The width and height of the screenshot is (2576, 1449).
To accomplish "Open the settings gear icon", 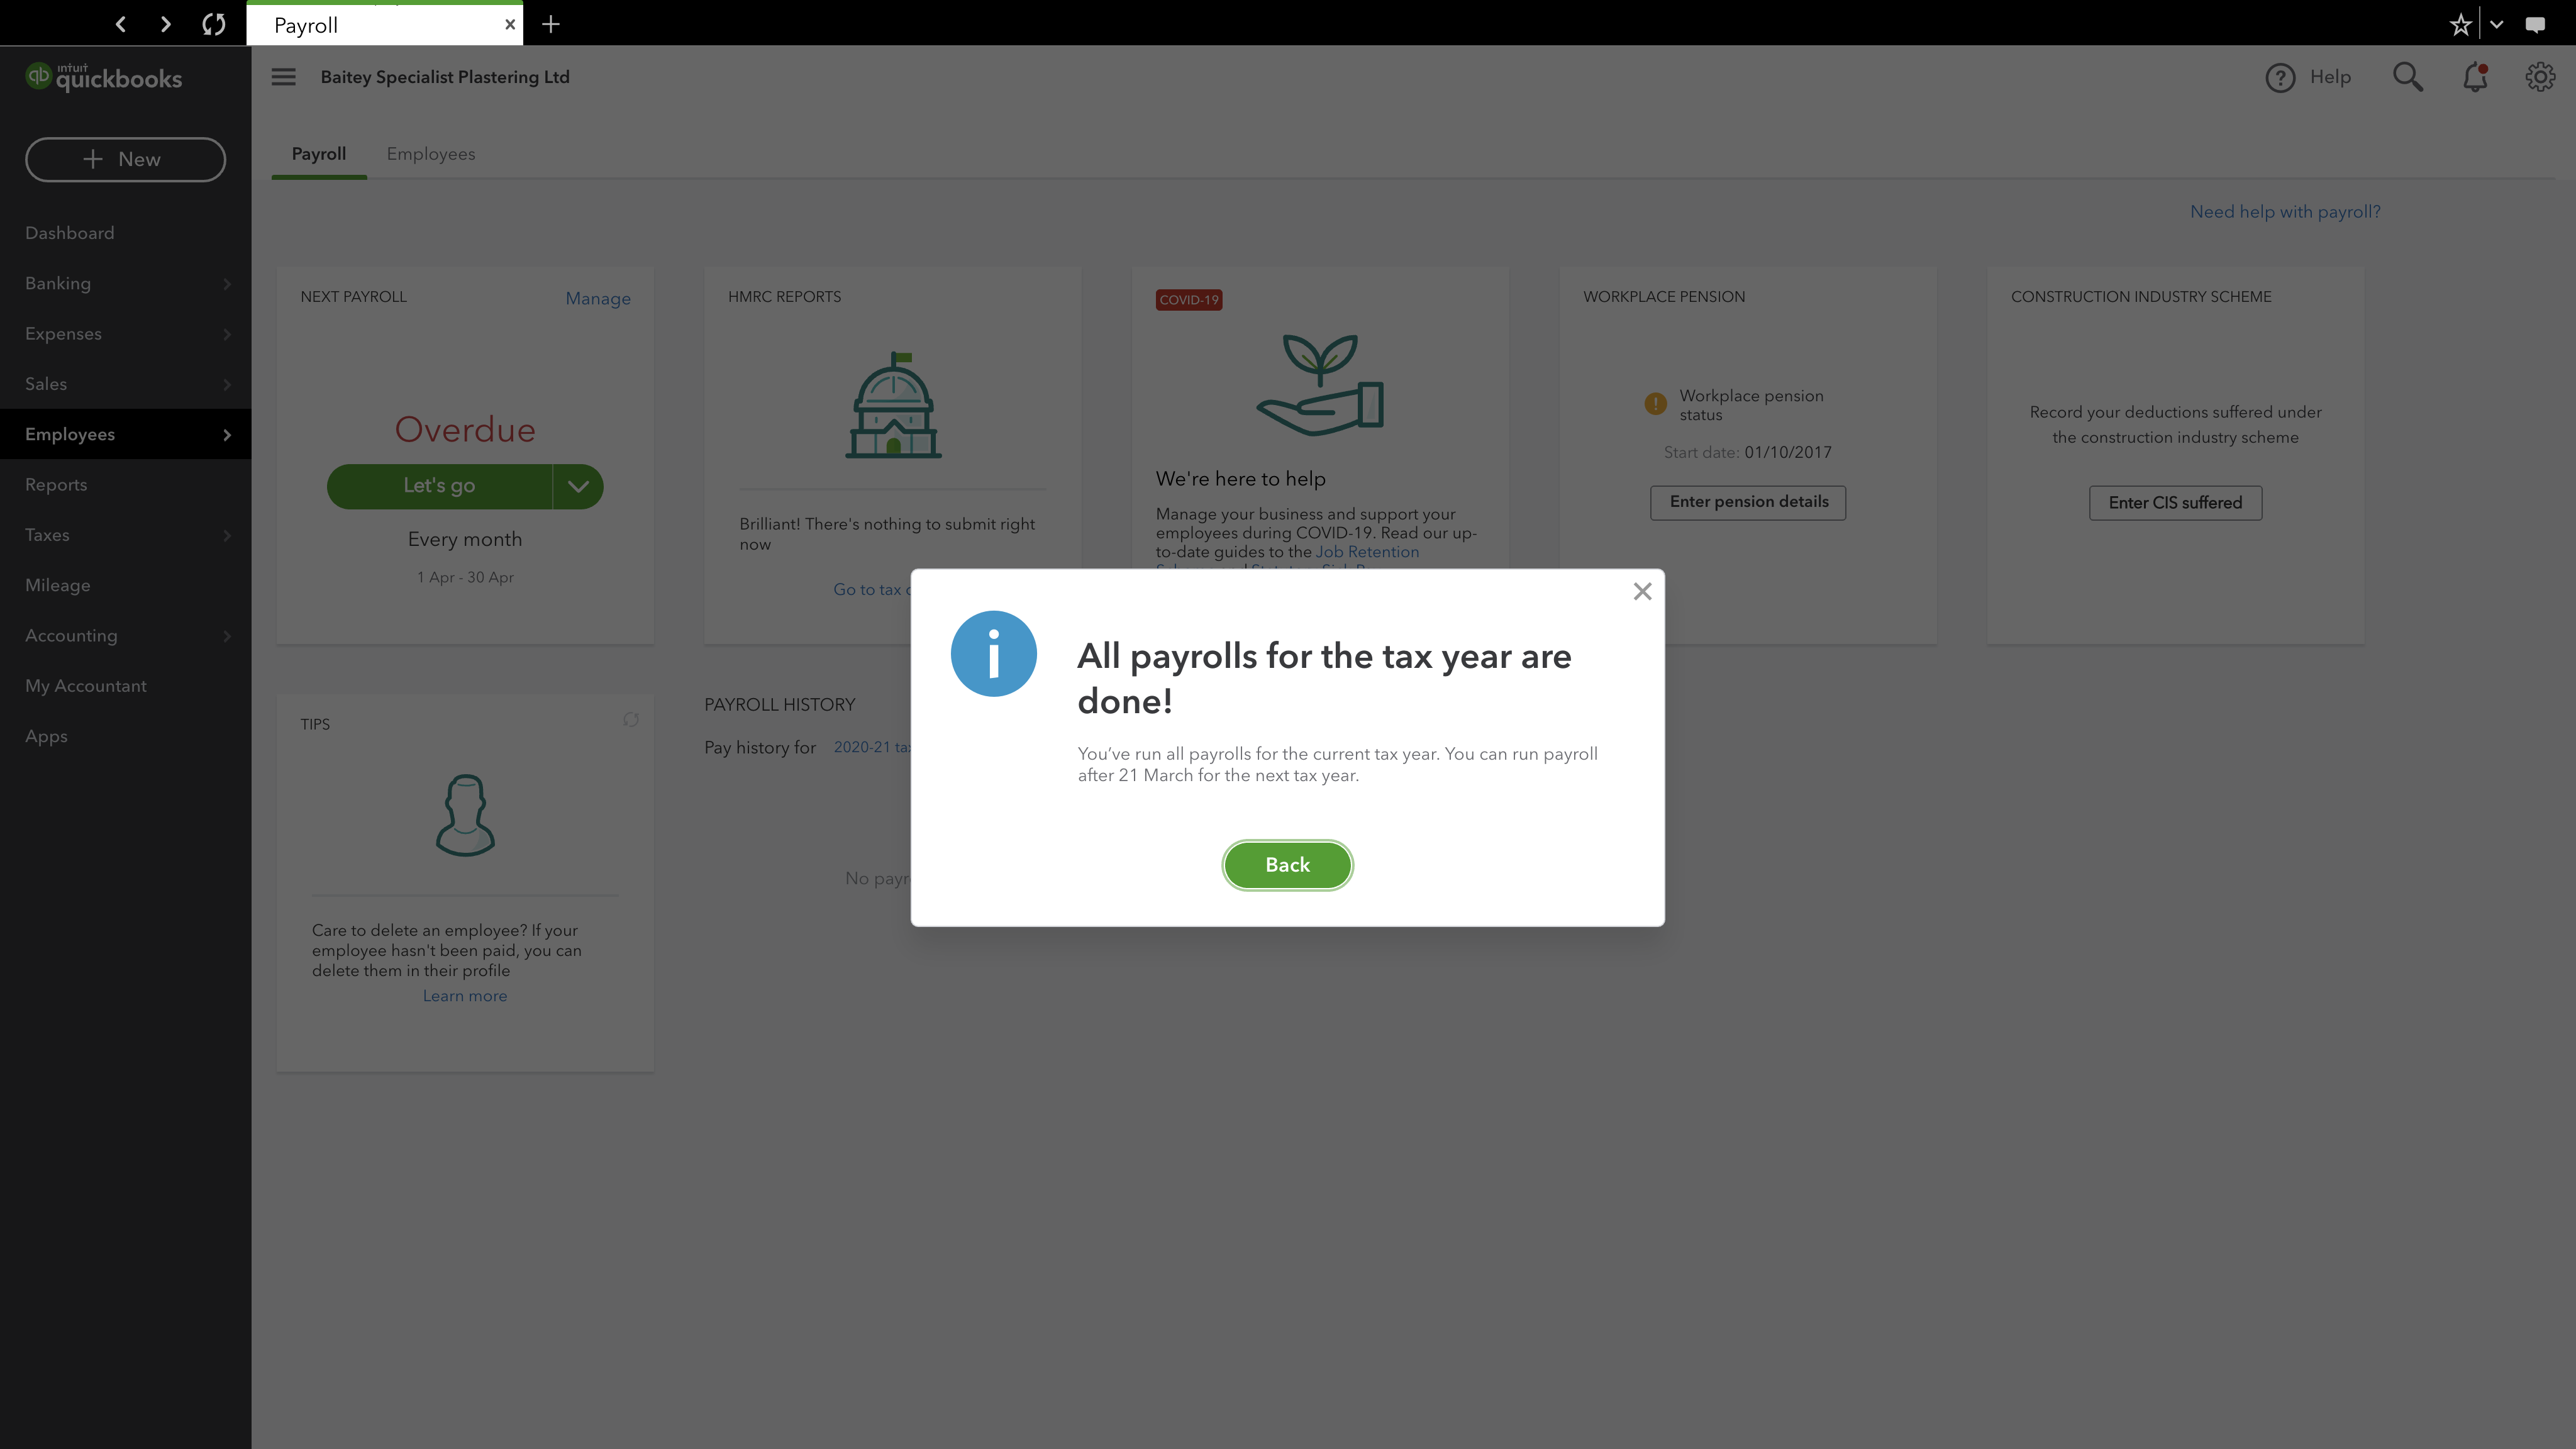I will click(2540, 77).
